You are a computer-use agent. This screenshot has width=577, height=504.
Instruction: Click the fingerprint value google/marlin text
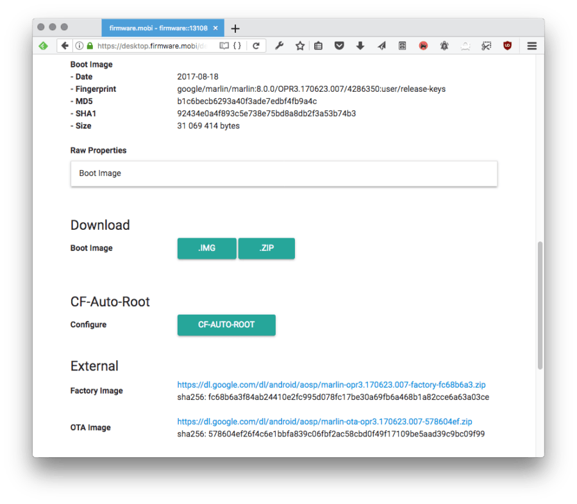[x=312, y=89]
